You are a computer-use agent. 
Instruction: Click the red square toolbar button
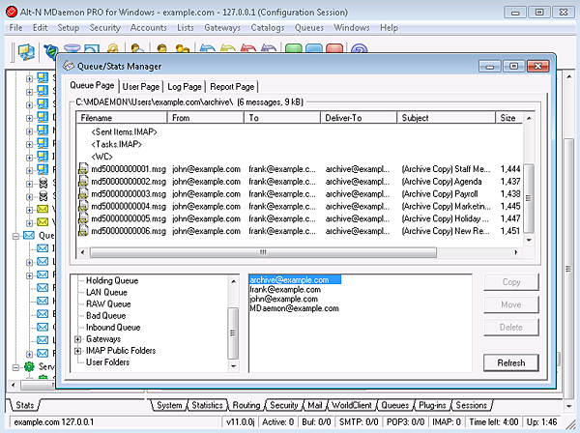tap(334, 48)
